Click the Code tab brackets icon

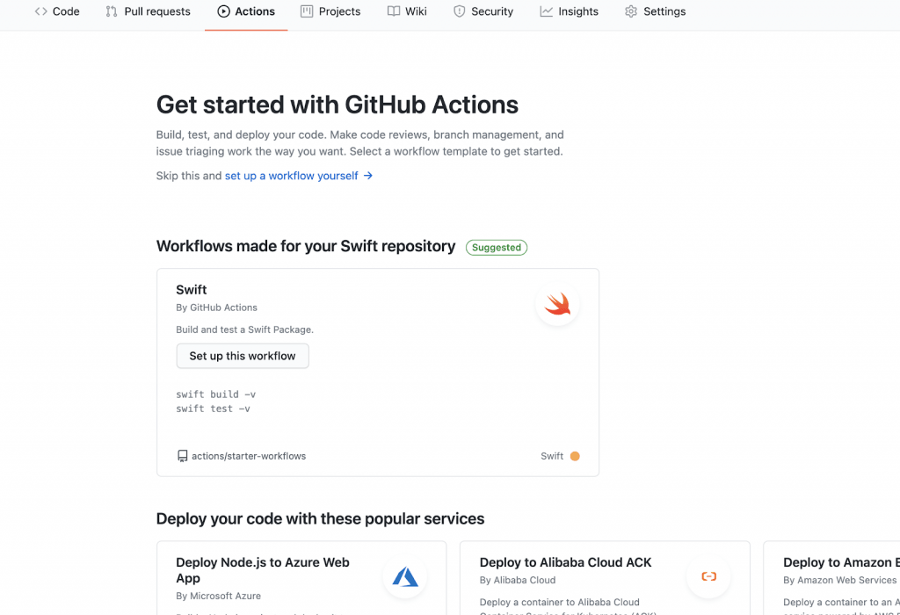pos(41,11)
